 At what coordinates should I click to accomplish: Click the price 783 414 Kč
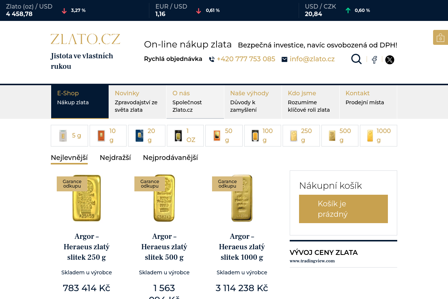pos(87,288)
